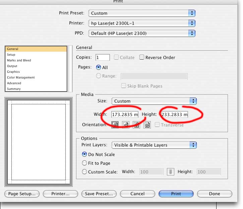Choose Do Not Scale option
Viewport: 243px width, 209px height.
coord(84,154)
